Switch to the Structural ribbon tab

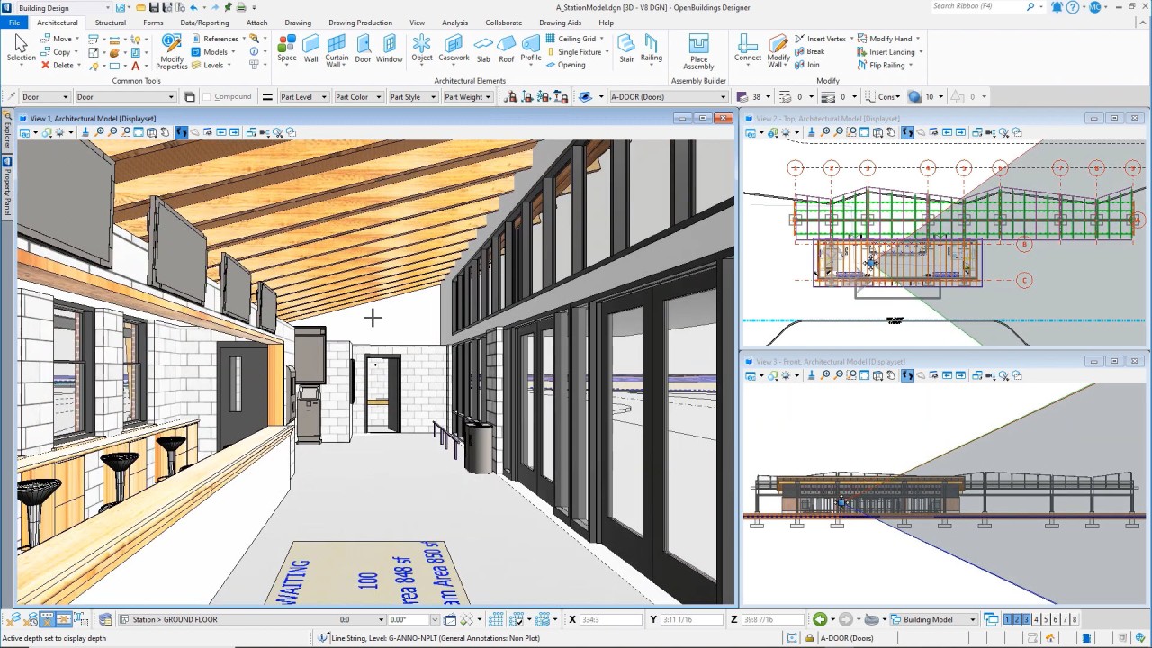111,22
